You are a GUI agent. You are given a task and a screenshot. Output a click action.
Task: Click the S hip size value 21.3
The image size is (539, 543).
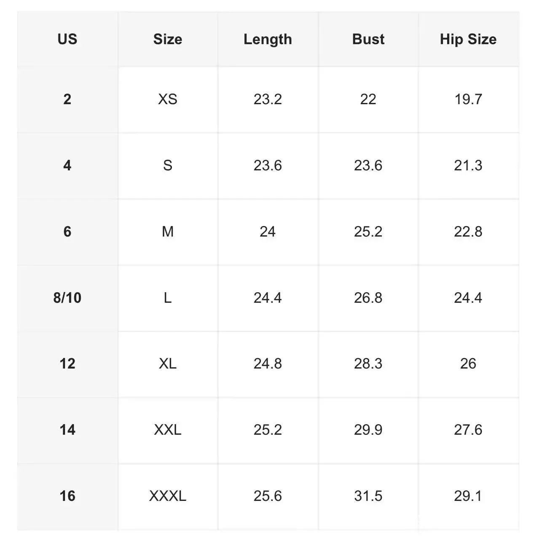[468, 165]
